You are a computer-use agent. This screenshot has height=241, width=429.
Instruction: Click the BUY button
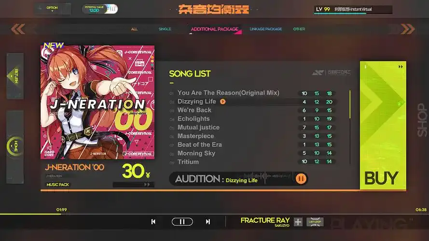[383, 125]
